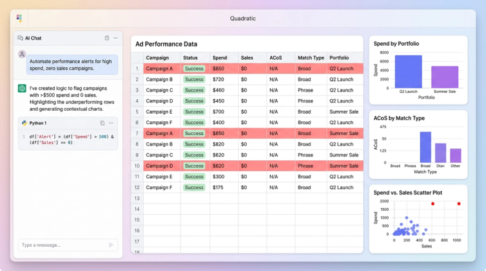Click the $450 spend cell
The image size is (486, 271).
pos(224,101)
